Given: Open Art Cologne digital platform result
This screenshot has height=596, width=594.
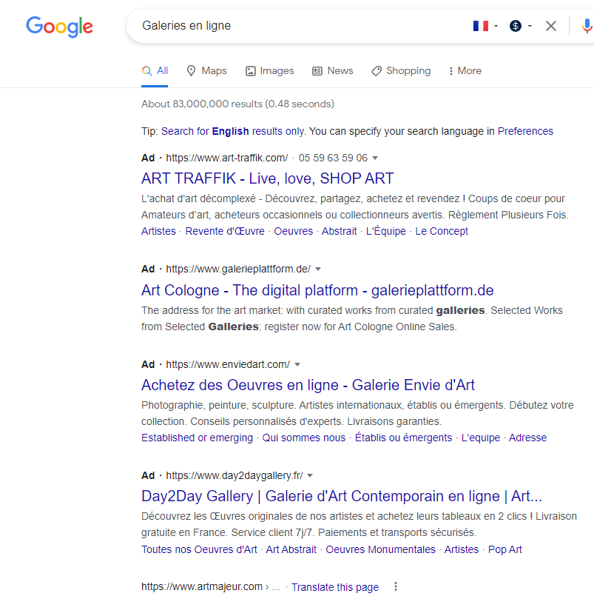Looking at the screenshot, I should click(x=317, y=290).
